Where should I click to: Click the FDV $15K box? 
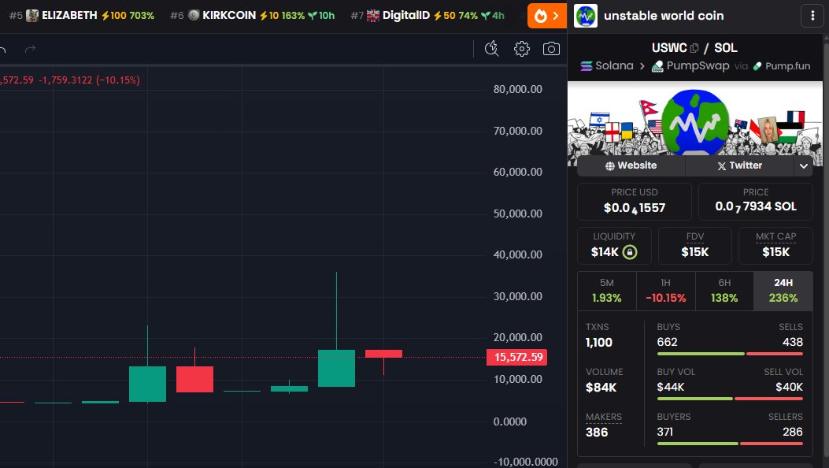pyautogui.click(x=694, y=245)
